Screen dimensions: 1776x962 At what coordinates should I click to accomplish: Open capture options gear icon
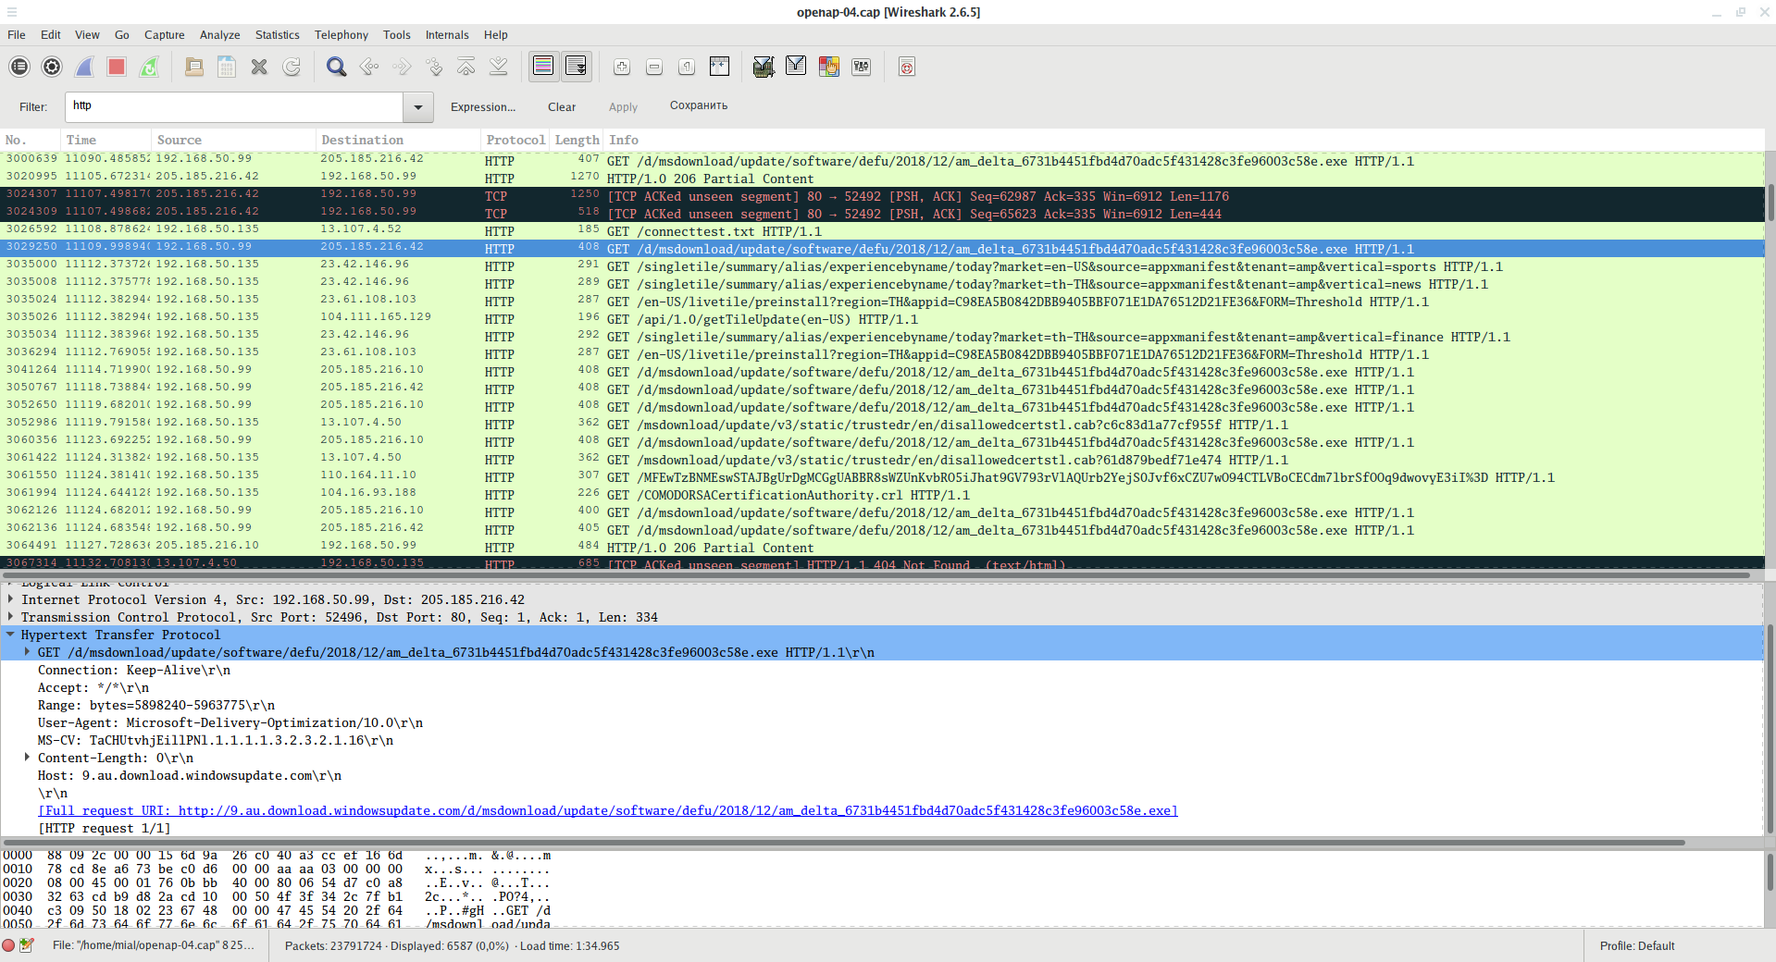52,67
